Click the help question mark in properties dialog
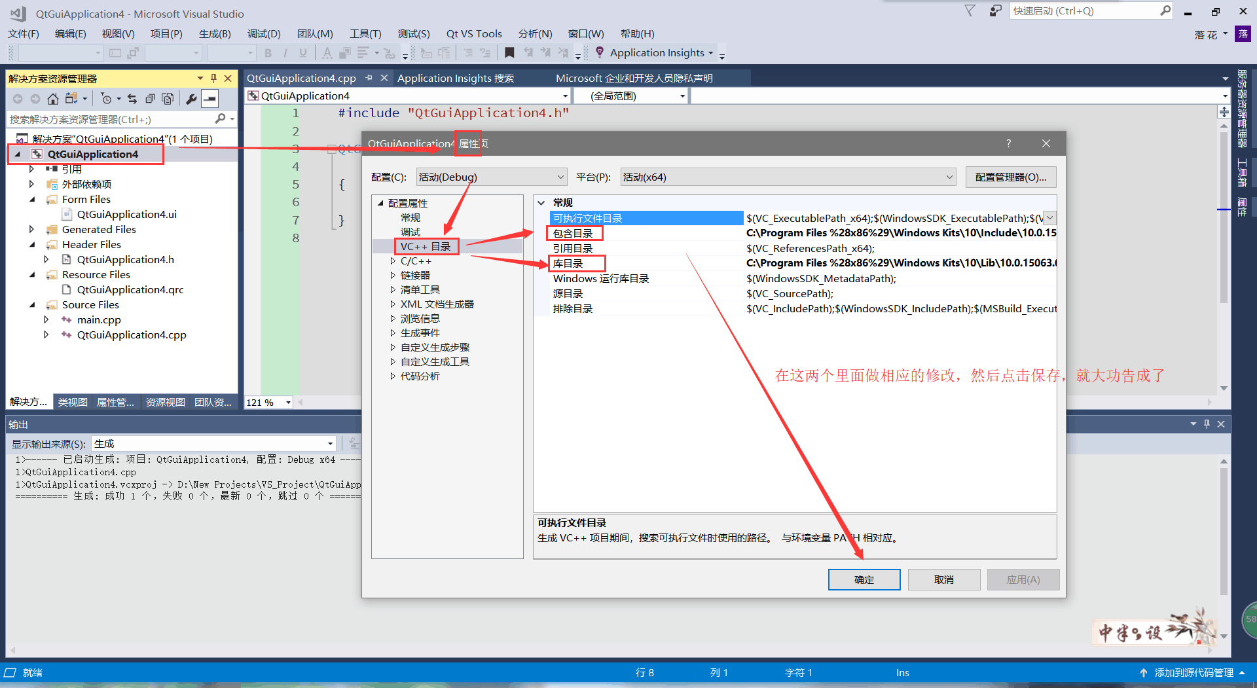 [1008, 143]
